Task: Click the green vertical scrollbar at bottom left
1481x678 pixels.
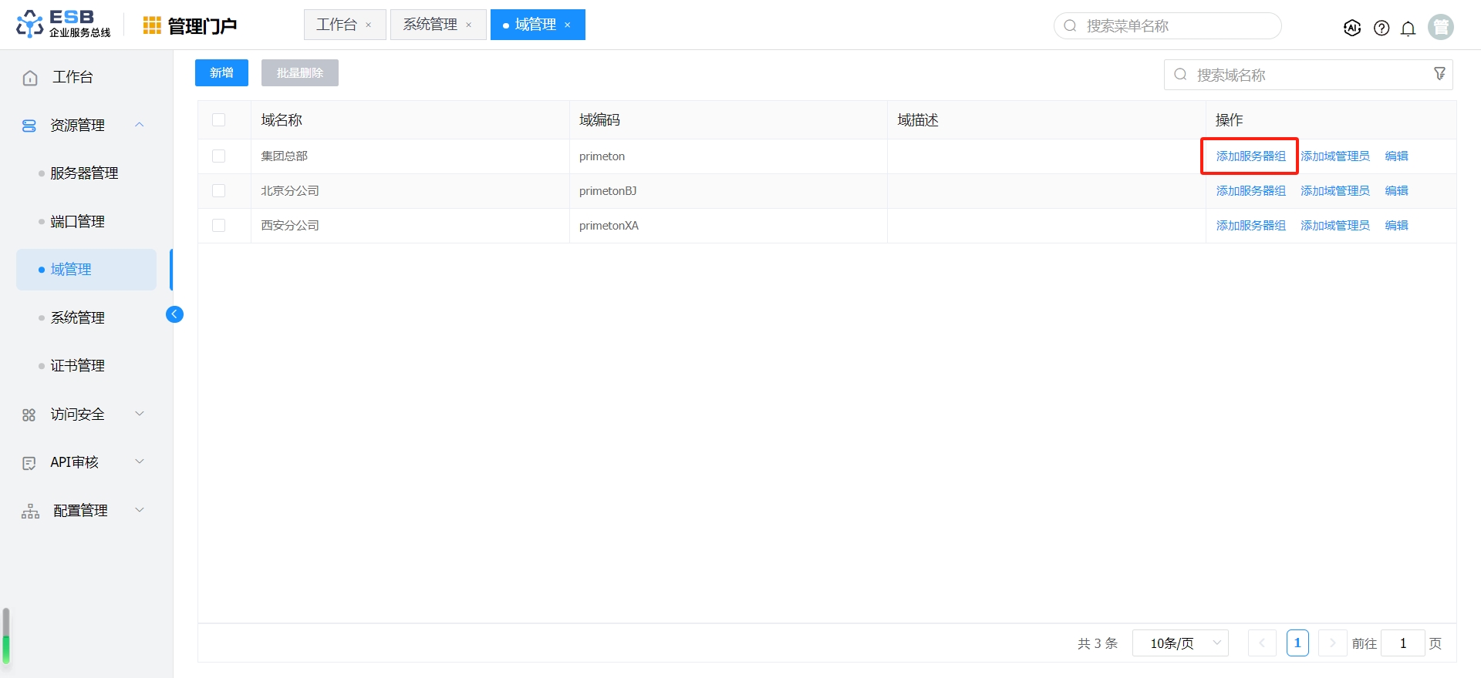Action: click(x=6, y=647)
